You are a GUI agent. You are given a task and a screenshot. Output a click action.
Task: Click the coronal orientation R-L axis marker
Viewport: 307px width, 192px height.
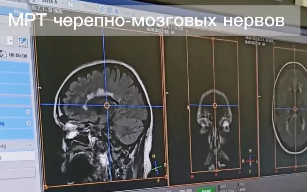[x=250, y=162]
